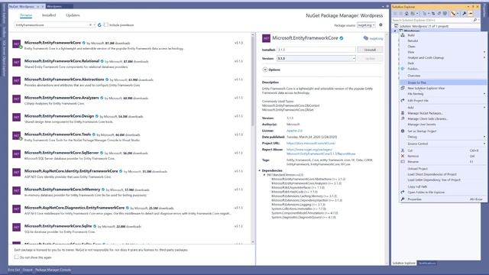489x275 pixels.
Task: Select the Solution 'Wordpress' tree node
Action: 423,26
